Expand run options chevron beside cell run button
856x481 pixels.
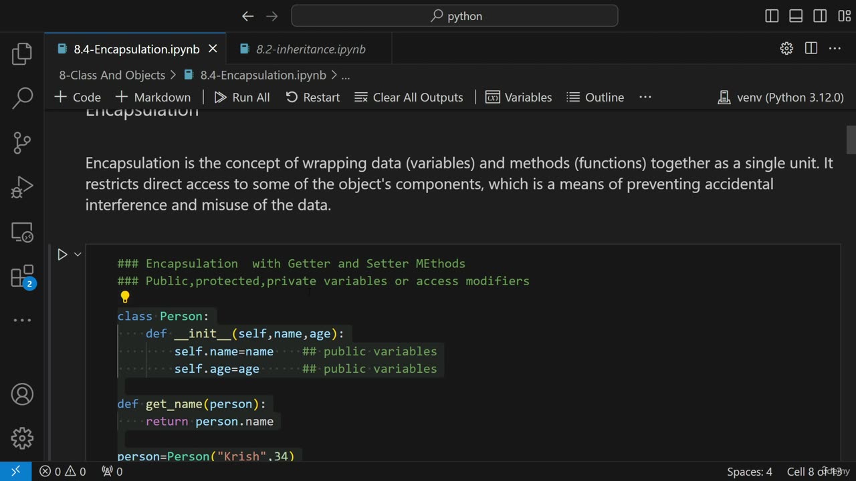(x=78, y=255)
